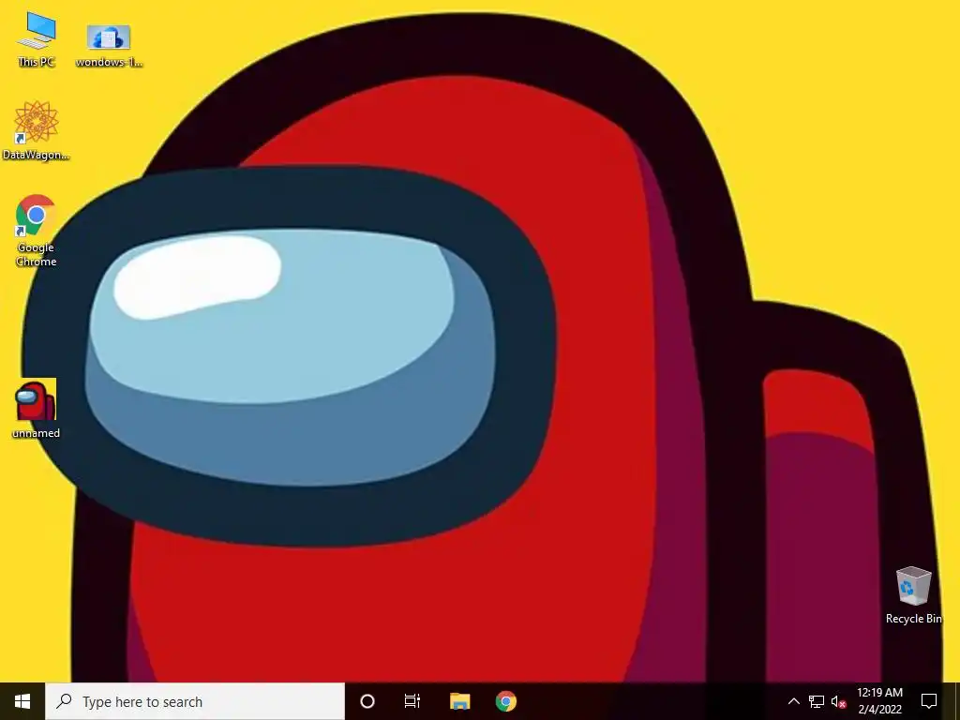The height and width of the screenshot is (720, 960).
Task: Open Cortana from the taskbar circle icon
Action: [367, 701]
